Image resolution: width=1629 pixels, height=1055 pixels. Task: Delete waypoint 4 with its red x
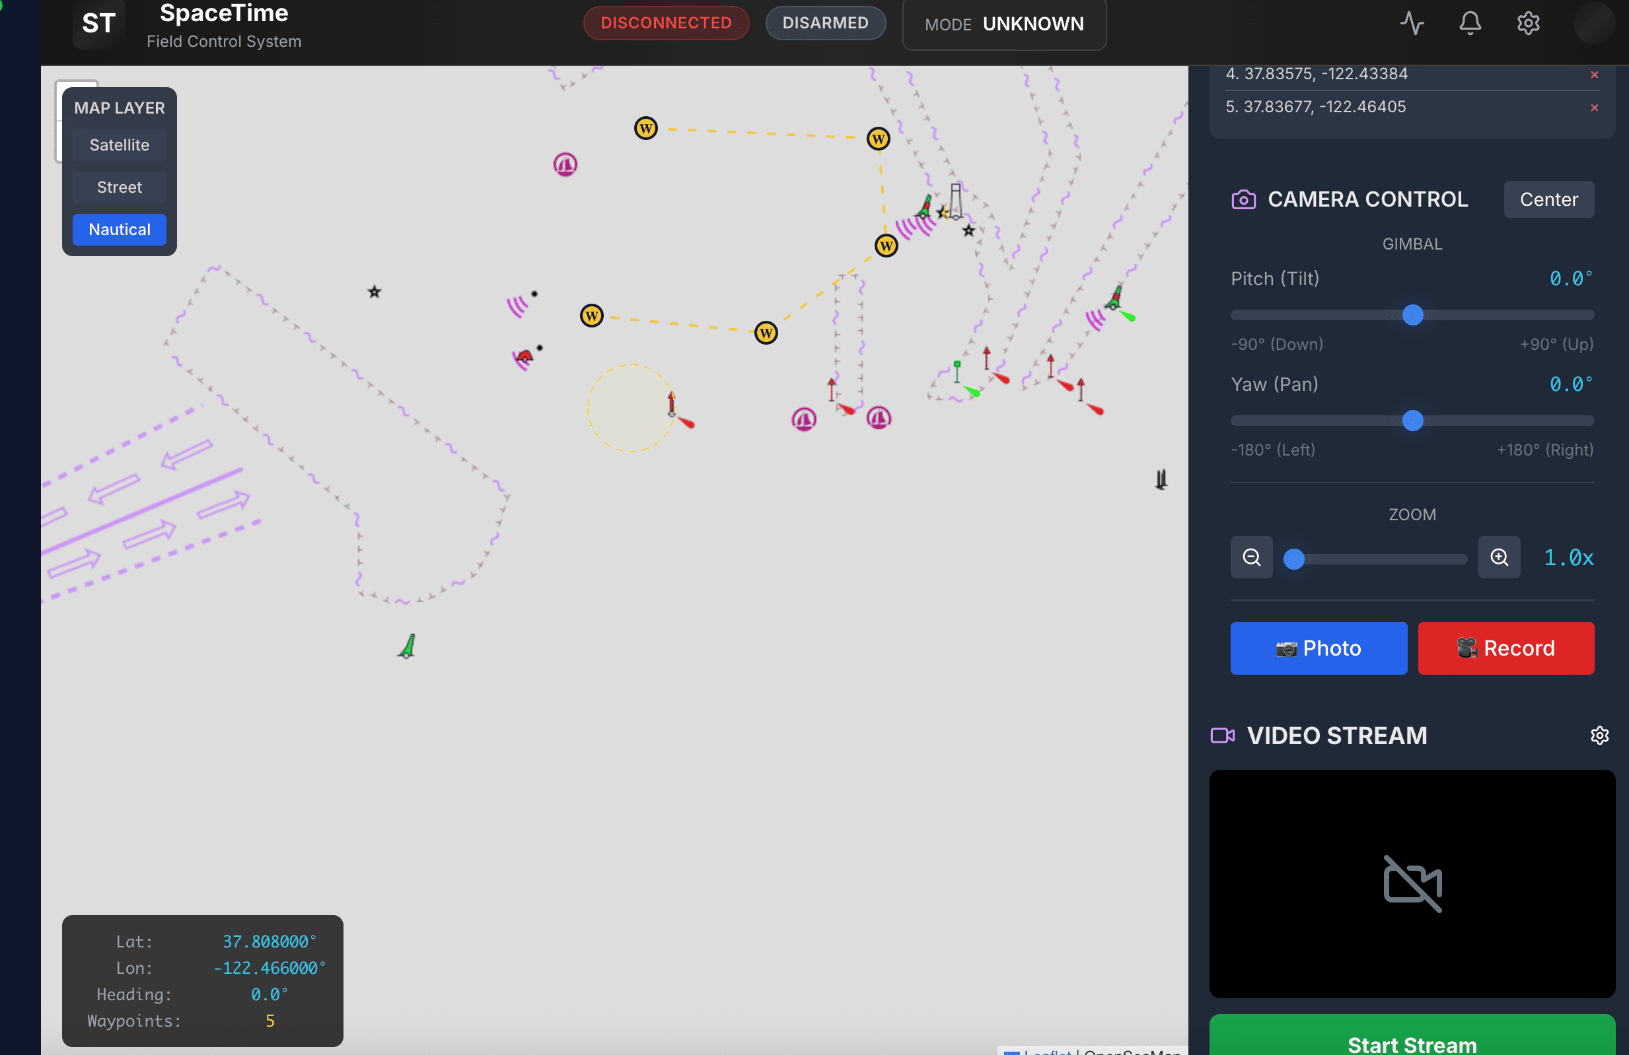coord(1595,75)
